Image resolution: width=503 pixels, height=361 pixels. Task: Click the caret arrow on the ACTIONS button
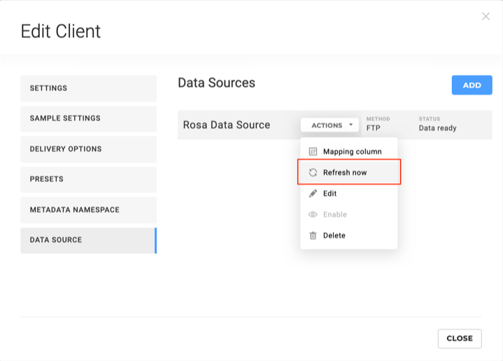pyautogui.click(x=350, y=125)
